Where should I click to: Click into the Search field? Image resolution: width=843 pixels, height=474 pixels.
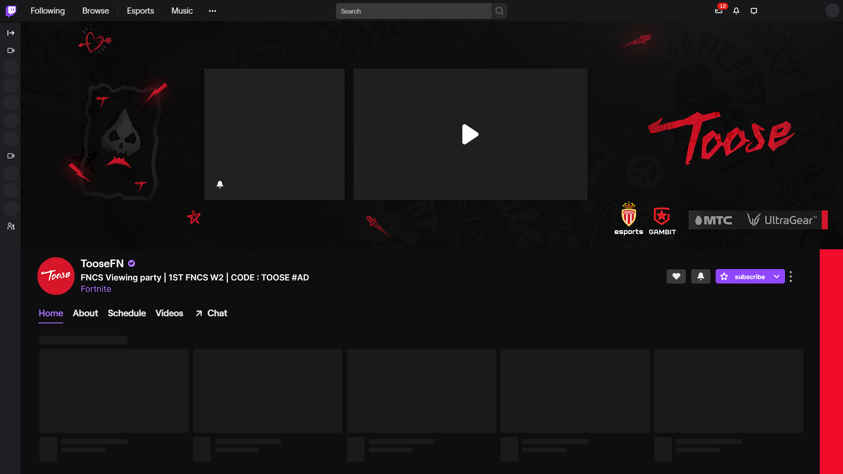(413, 11)
